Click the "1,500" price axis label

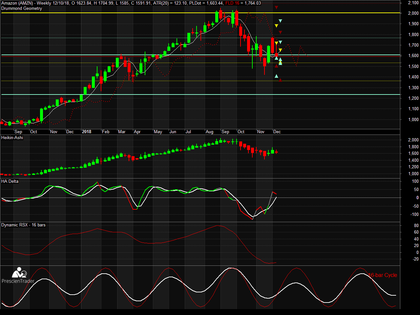(413, 67)
